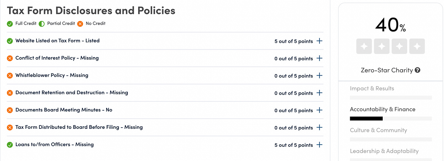This screenshot has height=161, width=444.
Task: Expand Documents Board Meeting Minutes row
Action: click(x=319, y=110)
